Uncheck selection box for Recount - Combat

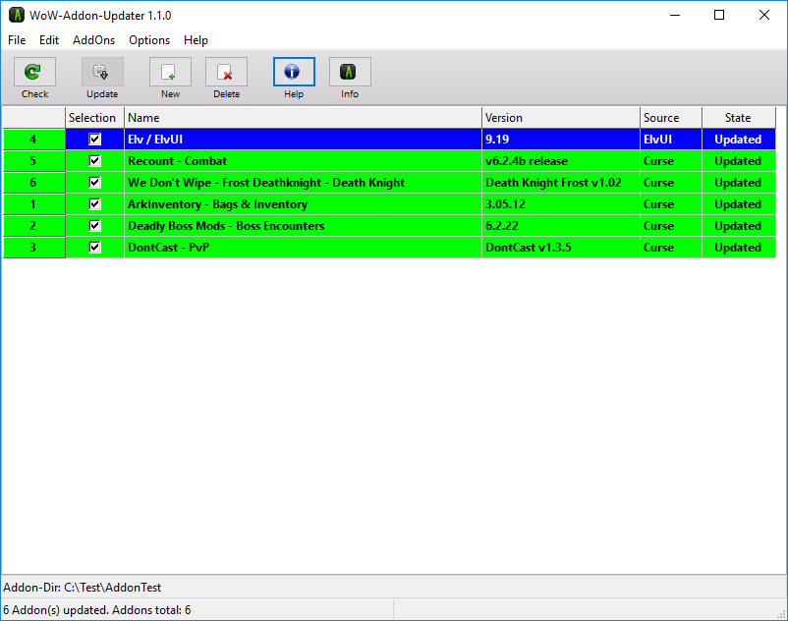(94, 161)
